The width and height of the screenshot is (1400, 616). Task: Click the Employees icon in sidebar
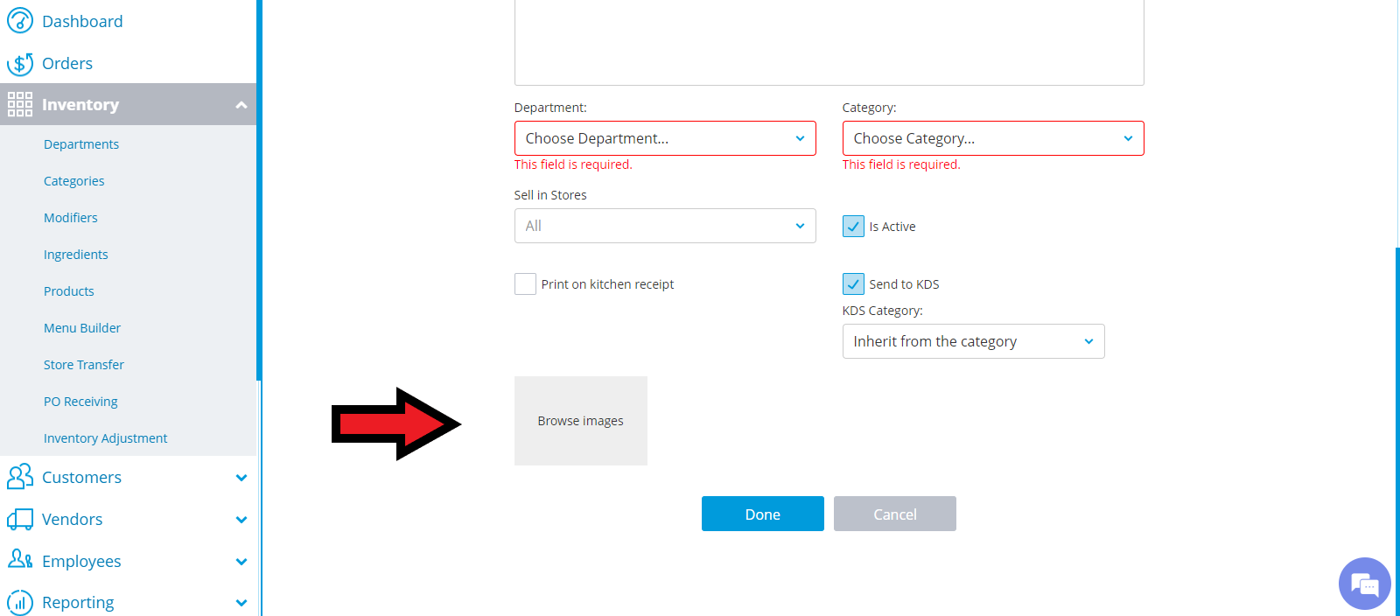coord(20,560)
